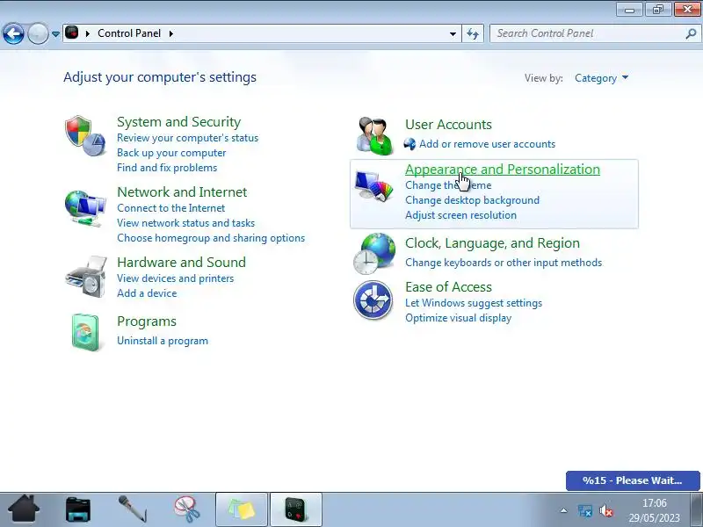The height and width of the screenshot is (527, 703).
Task: Click Add a device link
Action: pyautogui.click(x=147, y=293)
